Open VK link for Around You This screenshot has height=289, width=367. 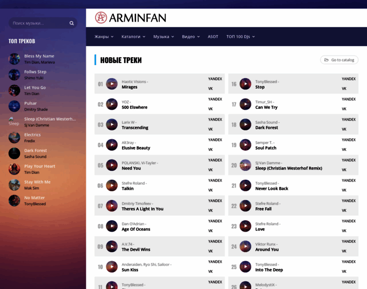tap(344, 251)
